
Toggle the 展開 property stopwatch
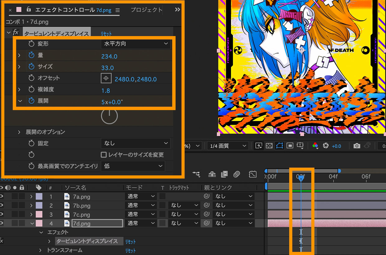click(31, 101)
